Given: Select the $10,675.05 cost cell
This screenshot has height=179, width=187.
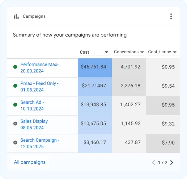Looking at the screenshot, I should pyautogui.click(x=95, y=125).
